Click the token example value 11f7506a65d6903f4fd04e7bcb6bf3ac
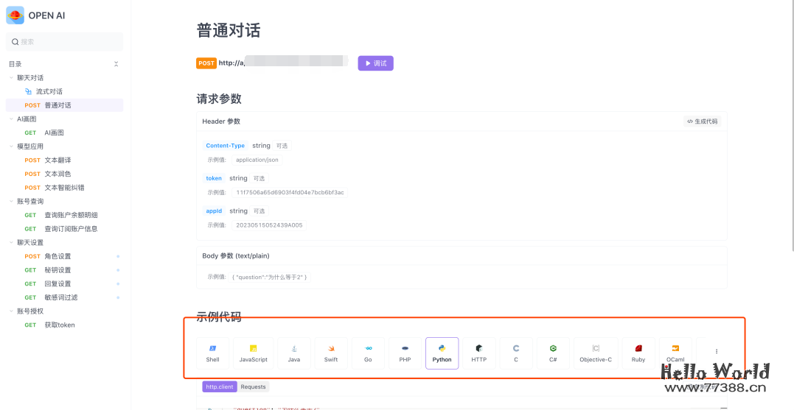The height and width of the screenshot is (410, 794). tap(290, 193)
